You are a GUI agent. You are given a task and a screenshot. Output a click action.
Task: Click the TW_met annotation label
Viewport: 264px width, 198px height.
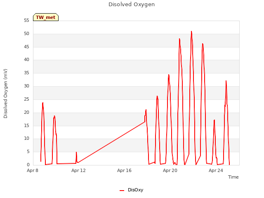pyautogui.click(x=46, y=17)
